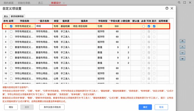Enable 启用 checkbox in row 7
The height and width of the screenshot is (111, 194).
[11, 58]
